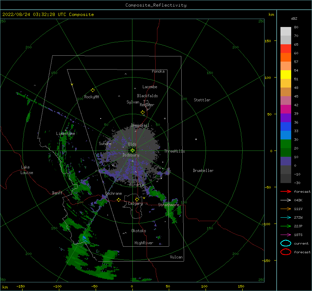
Task: Click the Innisfail label
Action: coord(140,125)
